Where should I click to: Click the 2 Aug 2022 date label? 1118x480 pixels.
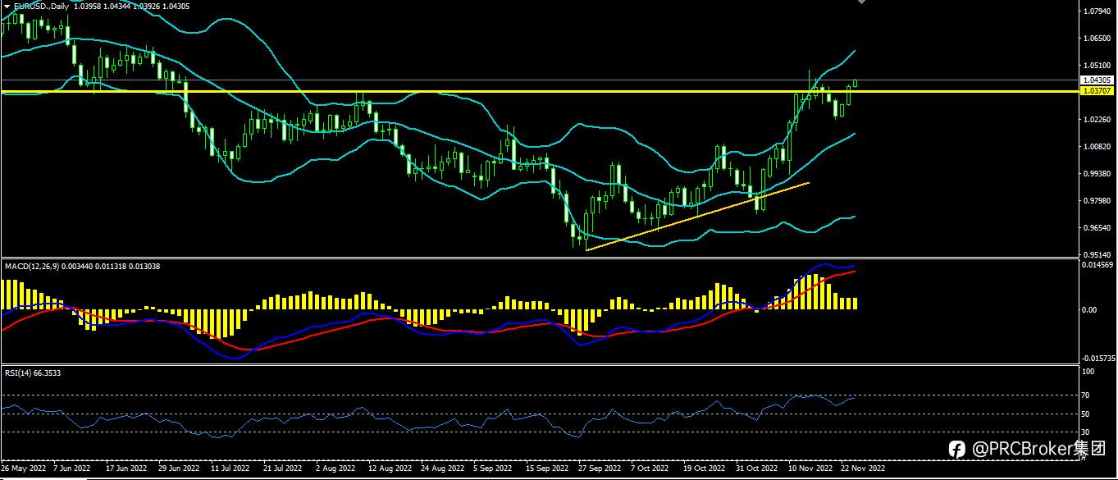335,469
